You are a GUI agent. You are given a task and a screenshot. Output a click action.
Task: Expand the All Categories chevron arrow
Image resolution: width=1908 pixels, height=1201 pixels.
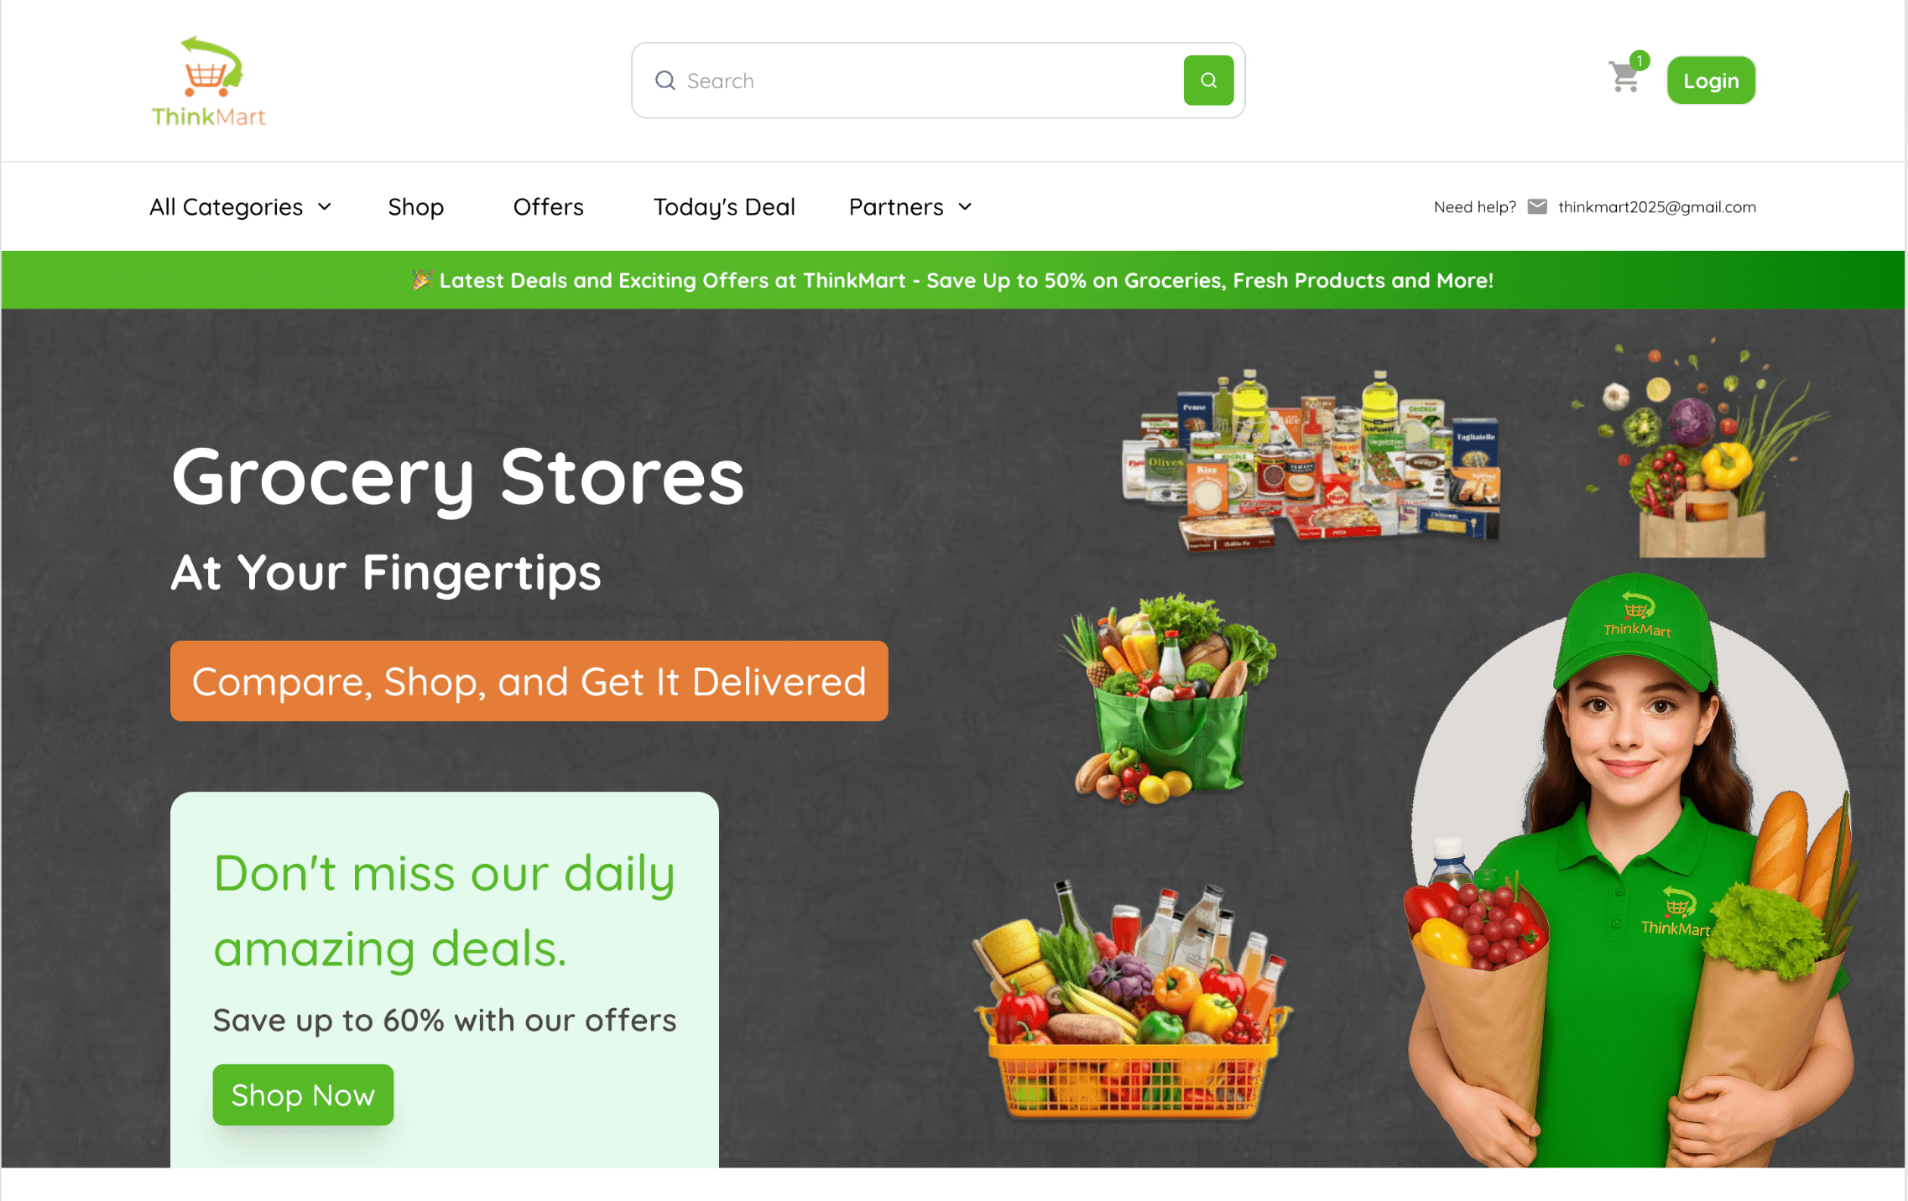(325, 207)
